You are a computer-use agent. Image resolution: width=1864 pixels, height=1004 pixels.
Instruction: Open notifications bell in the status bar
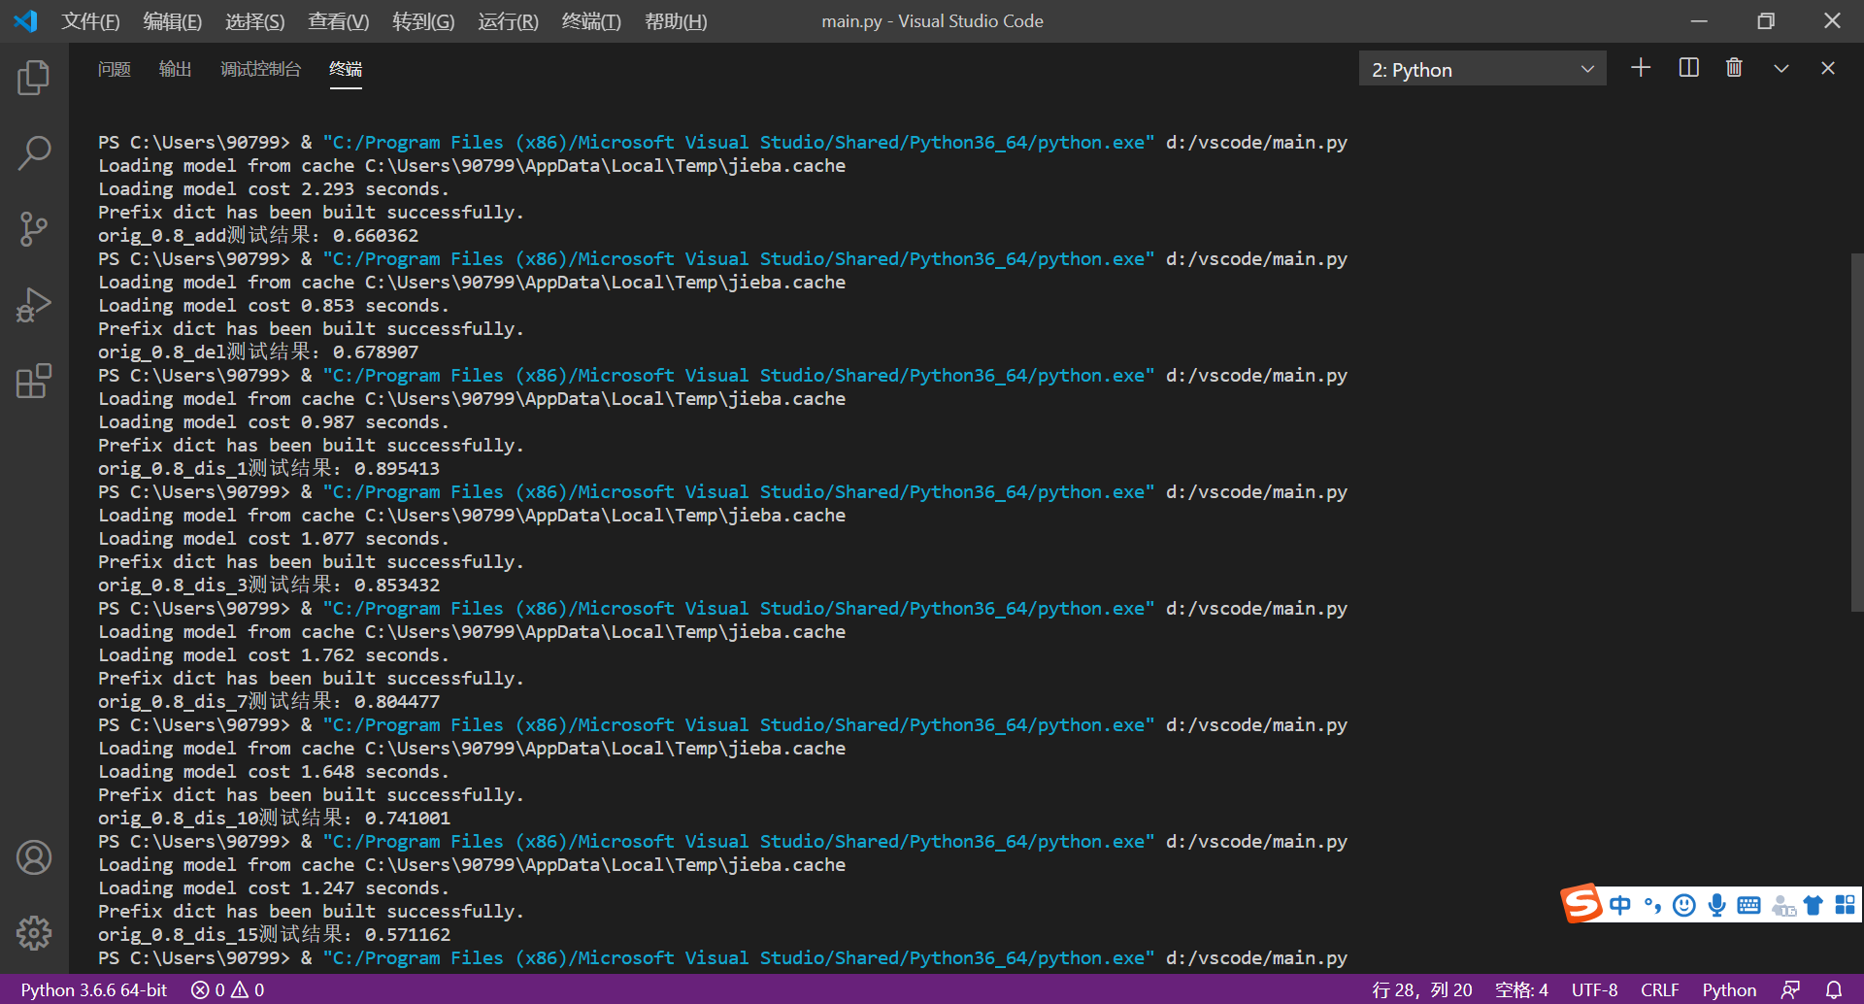[x=1834, y=989]
